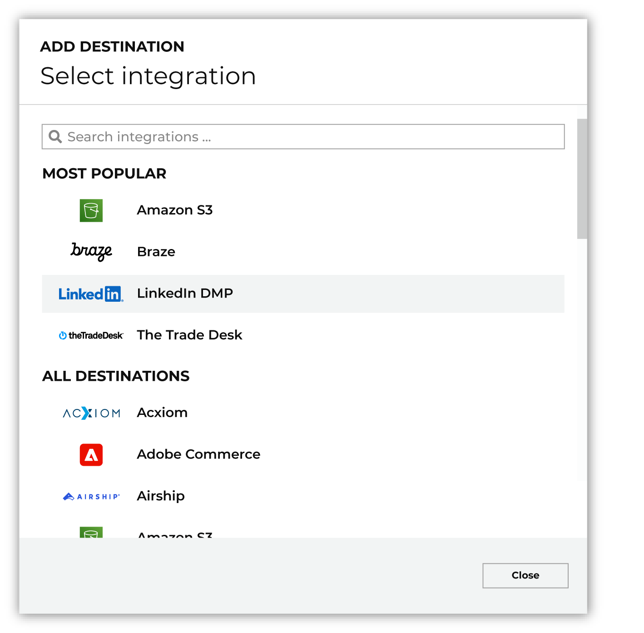Screen dimensions: 644x633
Task: Click the magnifying glass search icon
Action: [55, 136]
